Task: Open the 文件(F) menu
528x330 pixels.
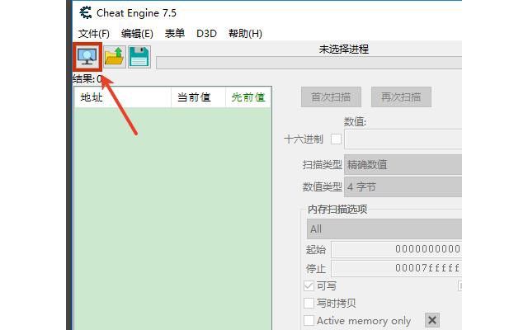Action: pos(94,33)
